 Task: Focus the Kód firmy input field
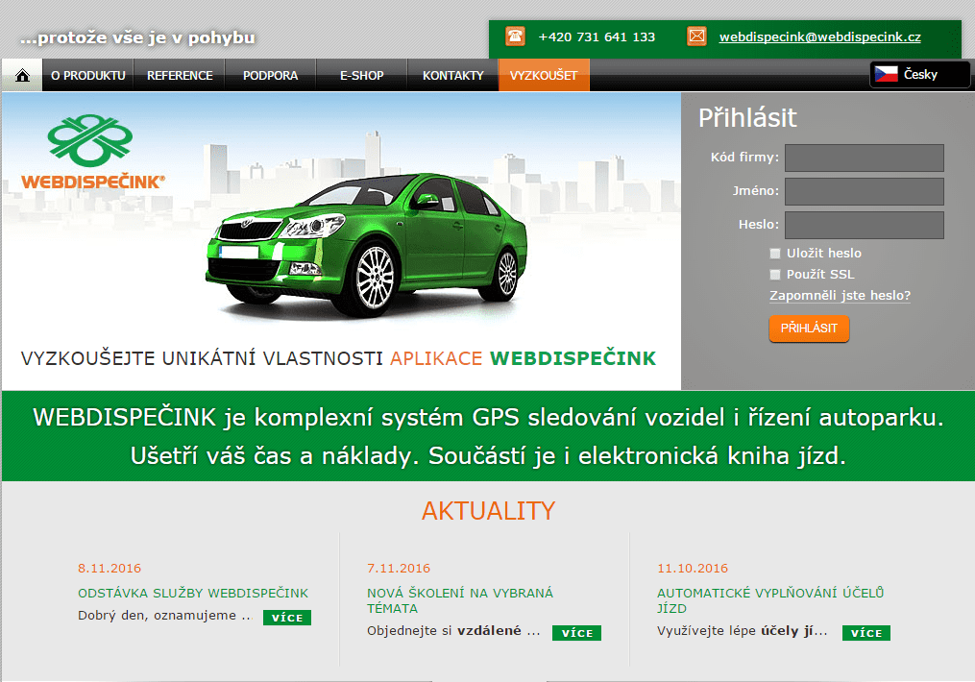tap(865, 158)
